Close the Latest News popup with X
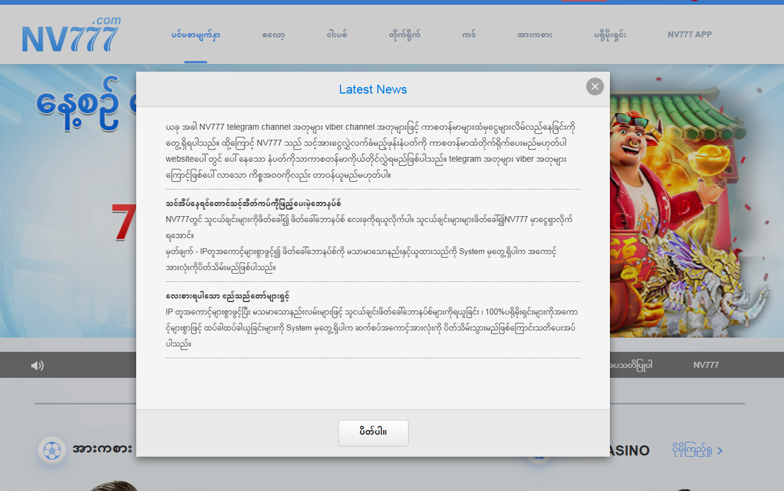The image size is (784, 491). [x=595, y=86]
